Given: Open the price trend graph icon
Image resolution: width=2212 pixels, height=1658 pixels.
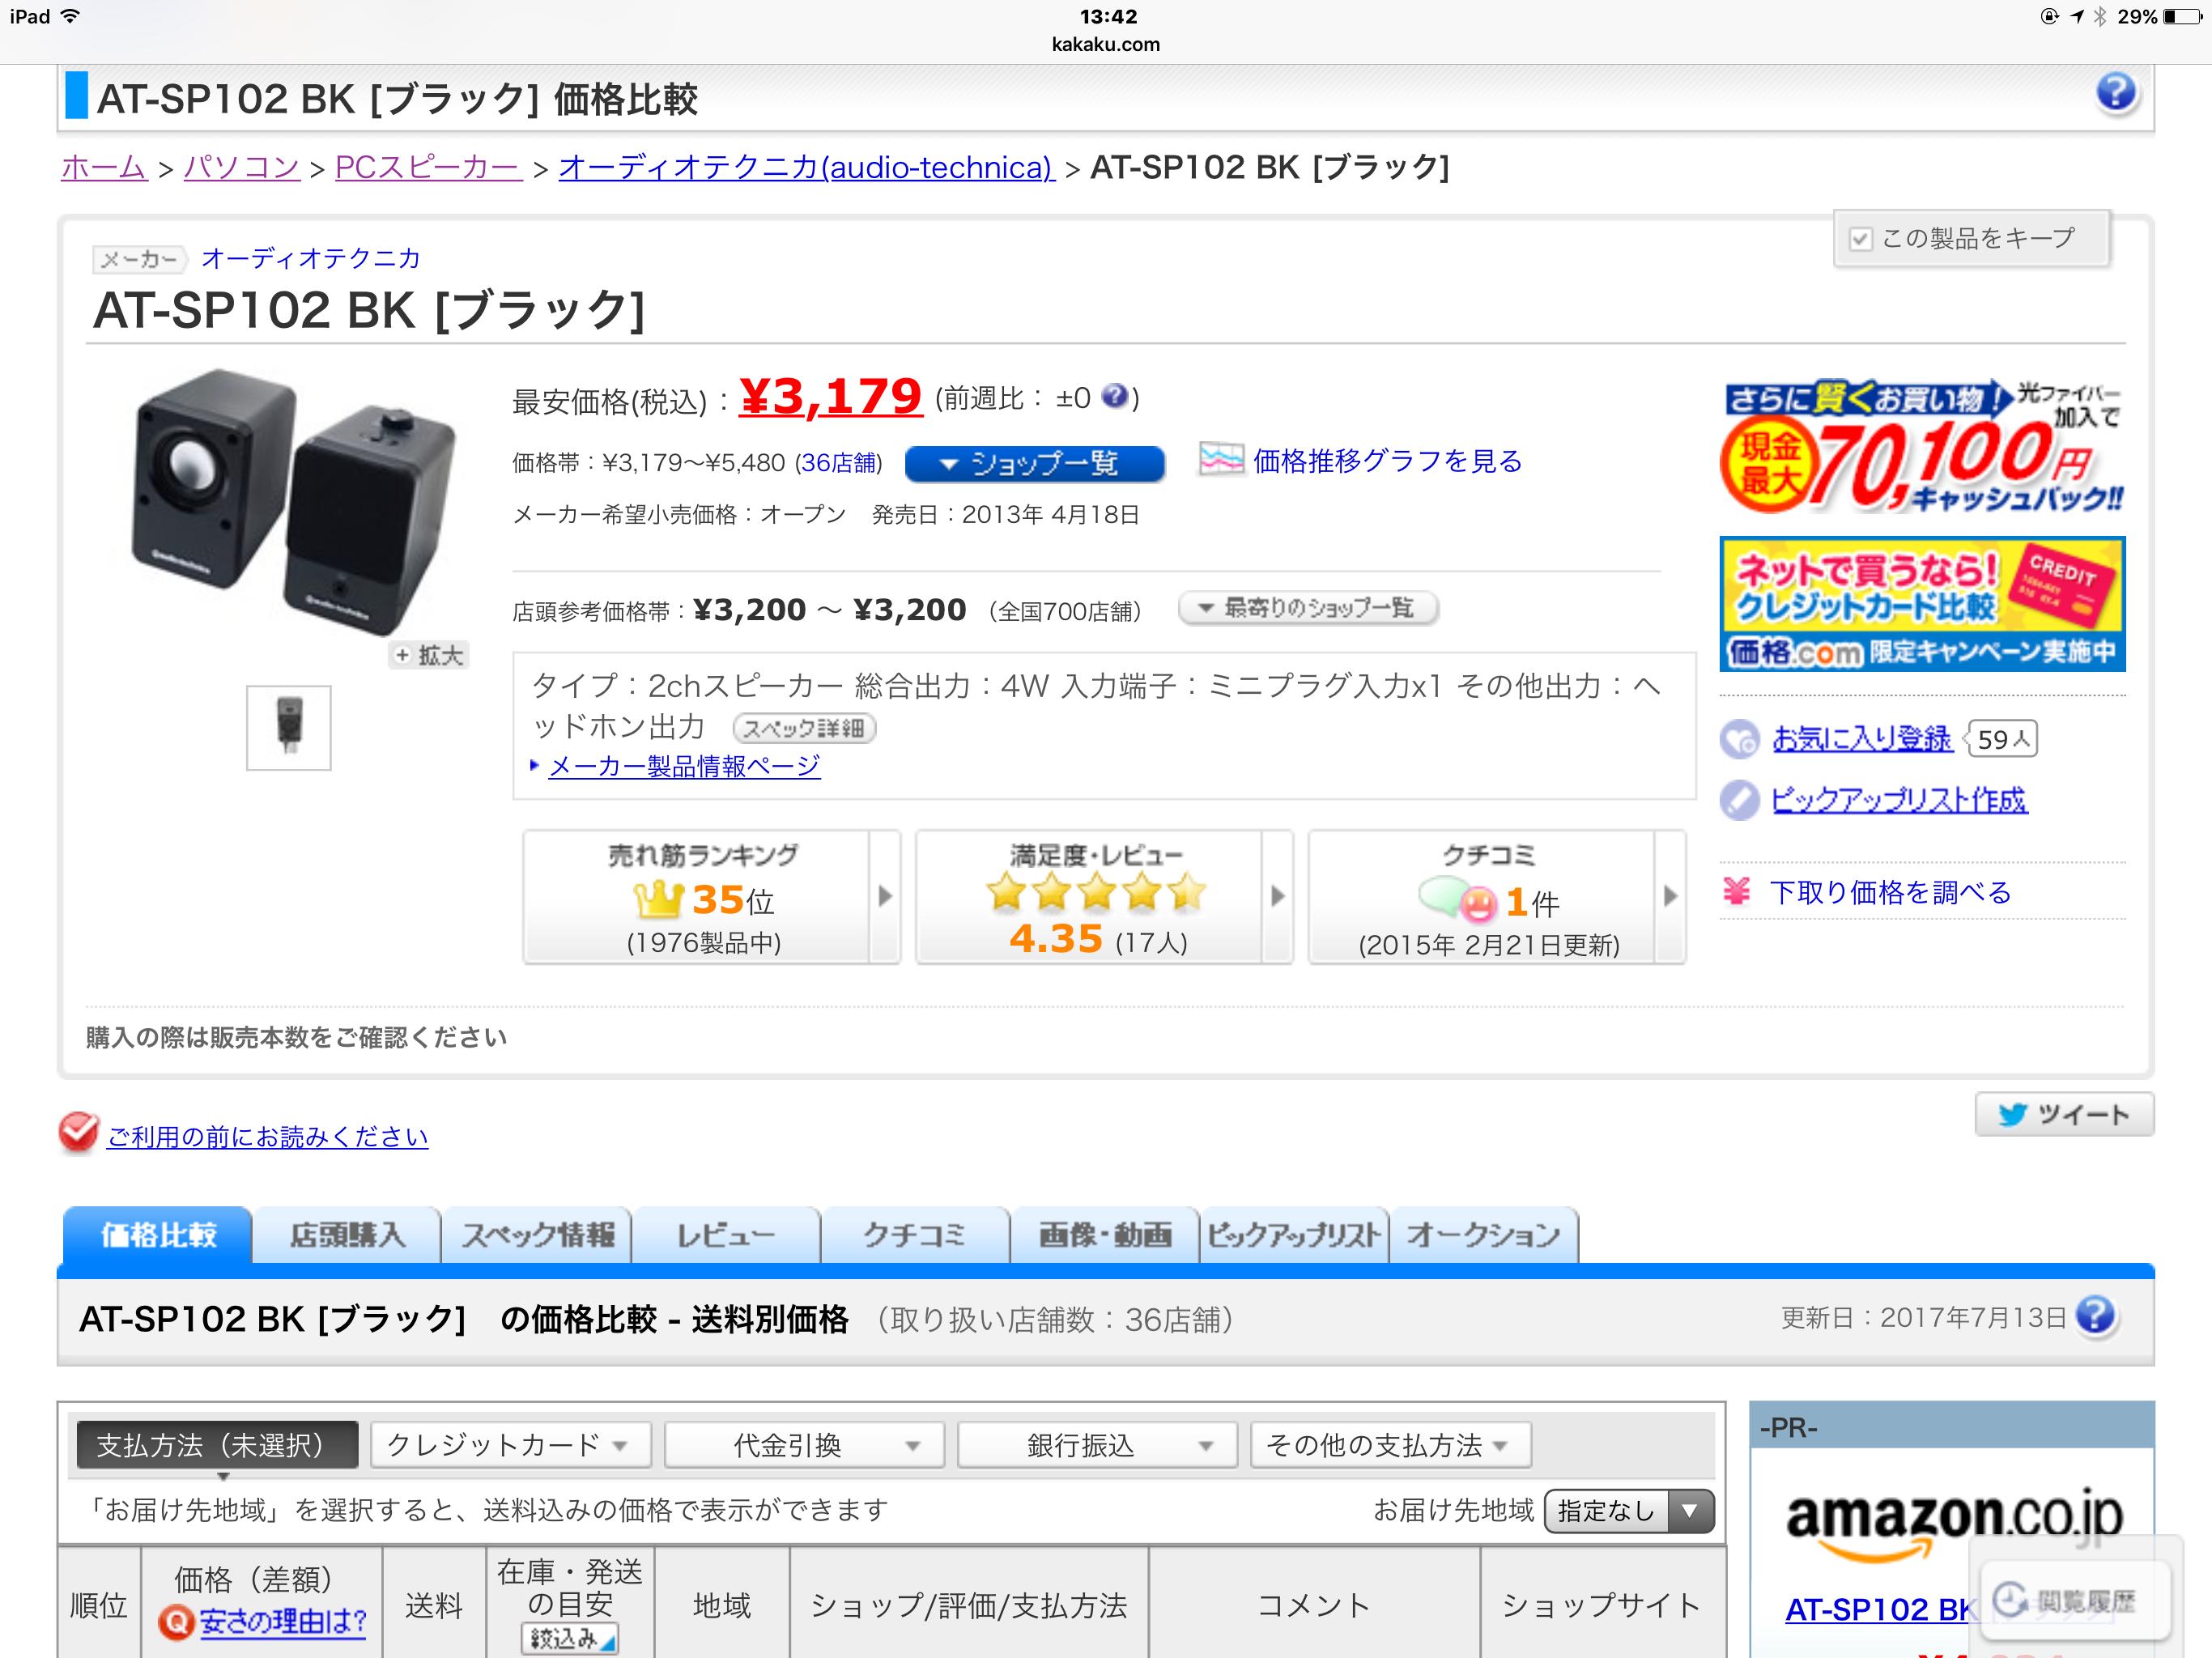Looking at the screenshot, I should (x=1220, y=460).
